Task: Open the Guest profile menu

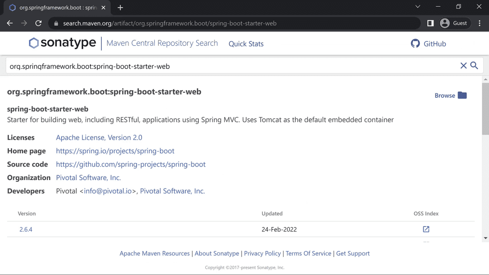Action: [454, 23]
